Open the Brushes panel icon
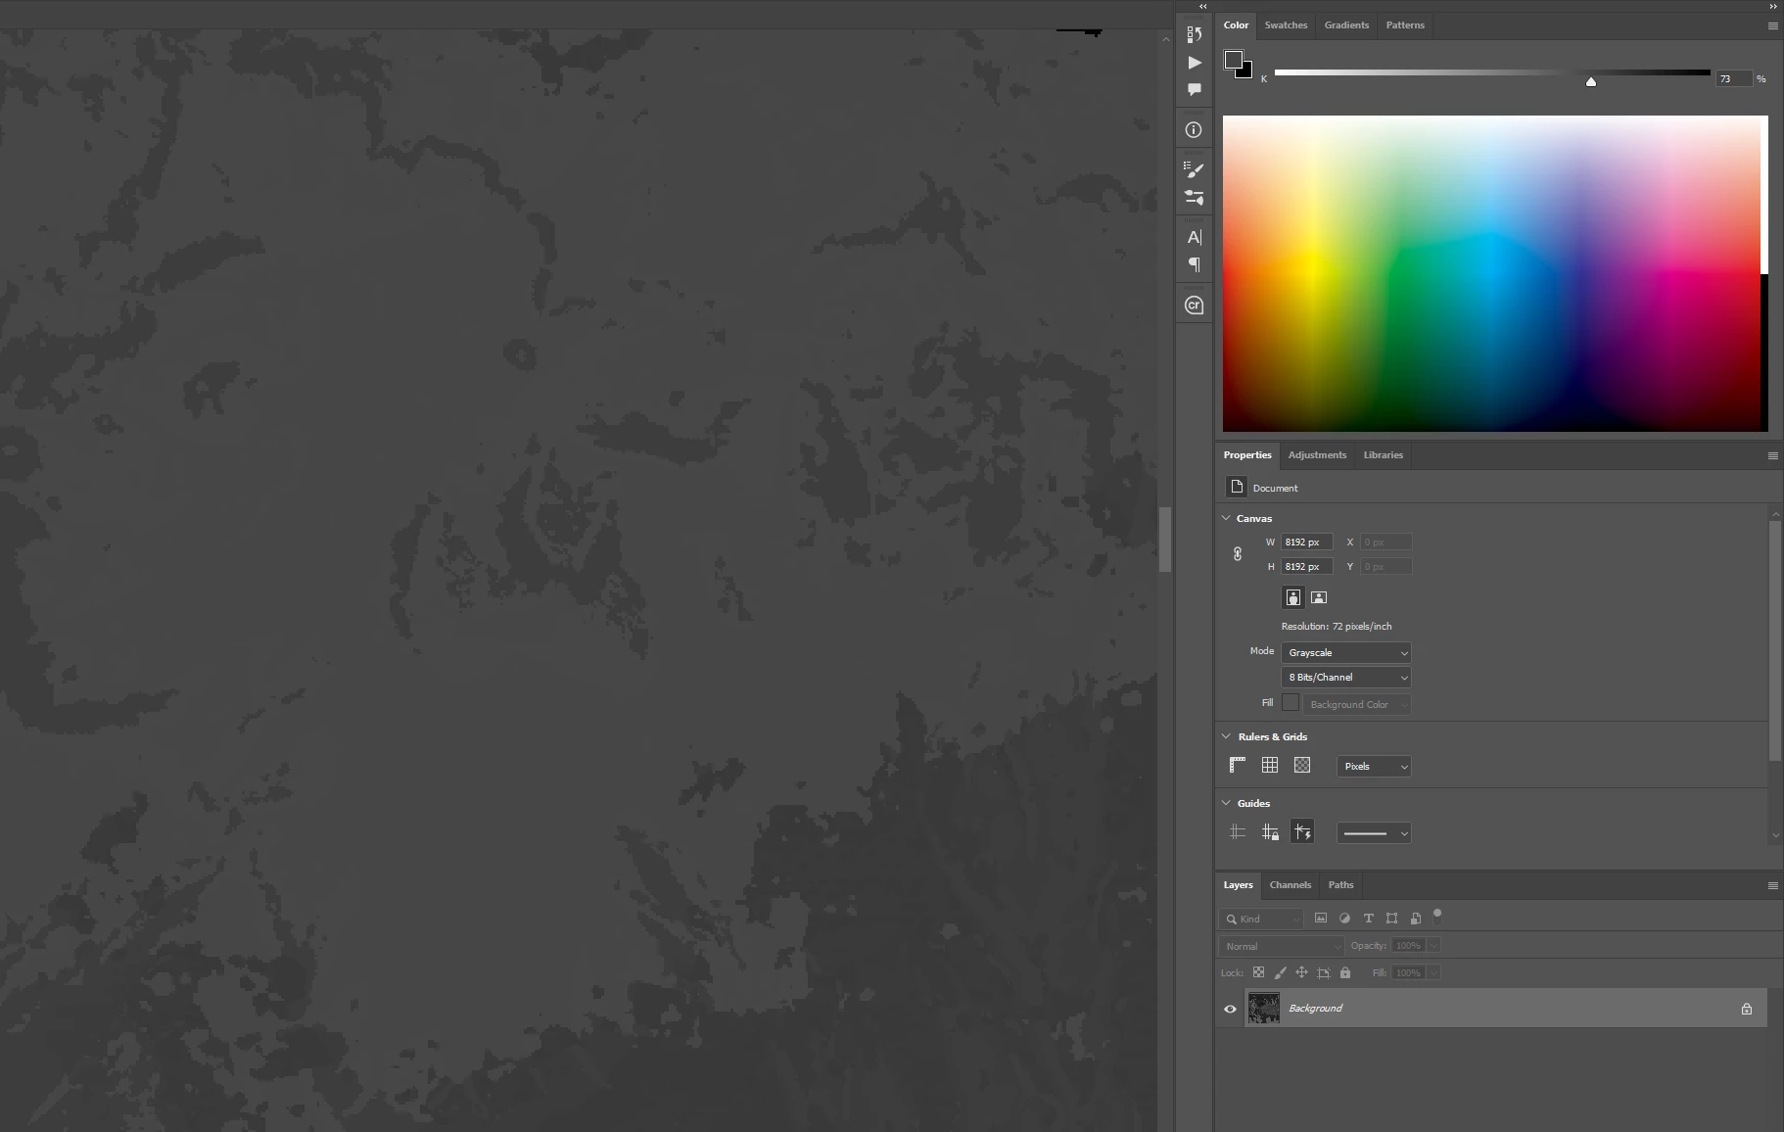This screenshot has height=1132, width=1784. [x=1194, y=169]
